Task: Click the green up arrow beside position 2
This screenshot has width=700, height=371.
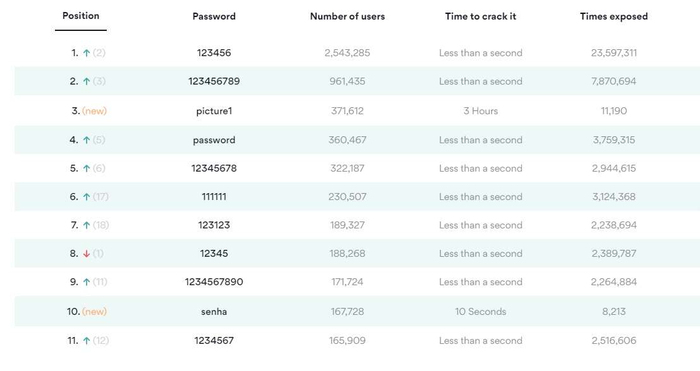Action: pos(87,81)
